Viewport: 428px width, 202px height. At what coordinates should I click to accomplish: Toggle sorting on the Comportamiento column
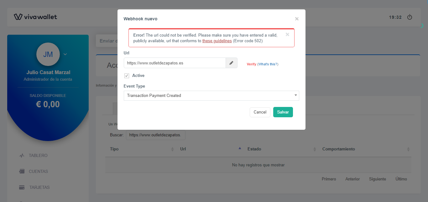(x=408, y=149)
